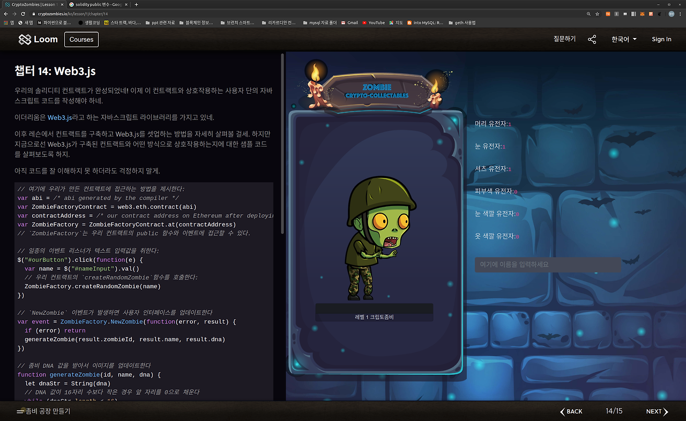Click the 눈 색깔 유전자 label
Screen dimensions: 686x421
[495, 214]
